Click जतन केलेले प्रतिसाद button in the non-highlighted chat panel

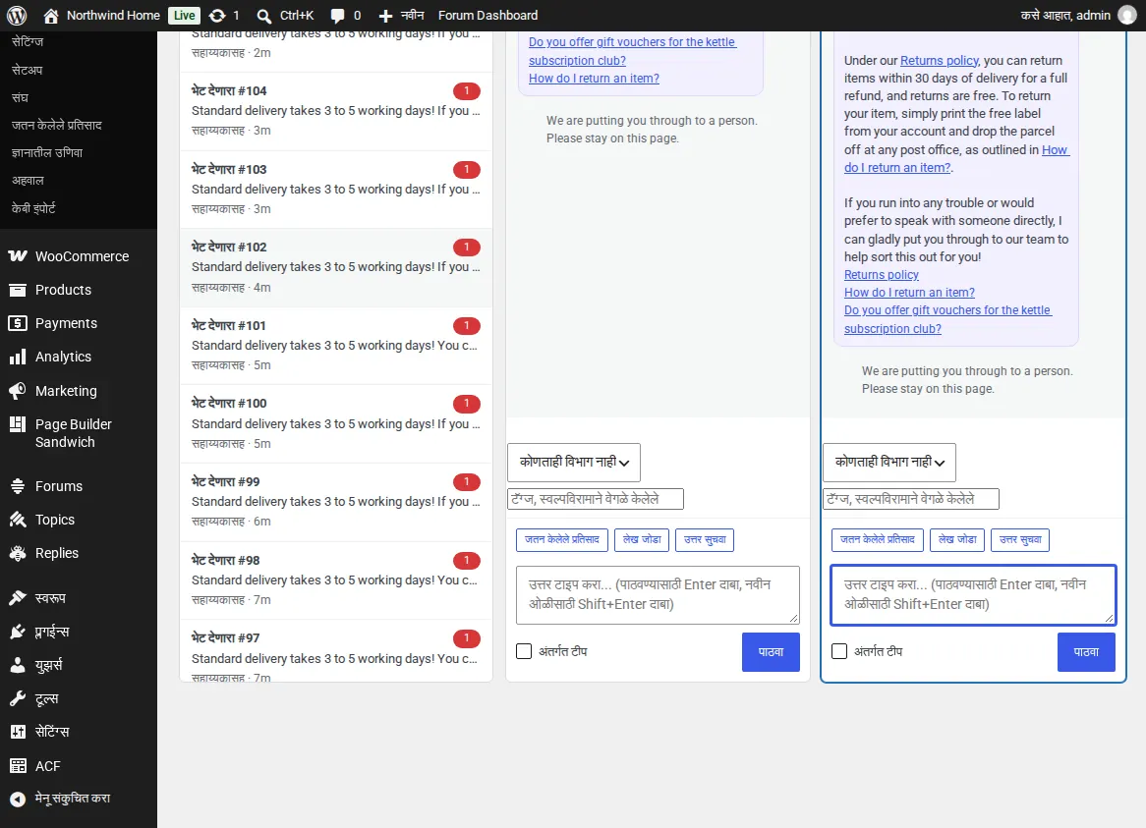(561, 539)
